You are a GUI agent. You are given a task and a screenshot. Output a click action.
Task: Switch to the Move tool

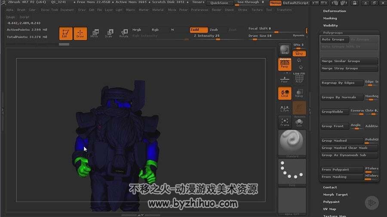point(94,33)
